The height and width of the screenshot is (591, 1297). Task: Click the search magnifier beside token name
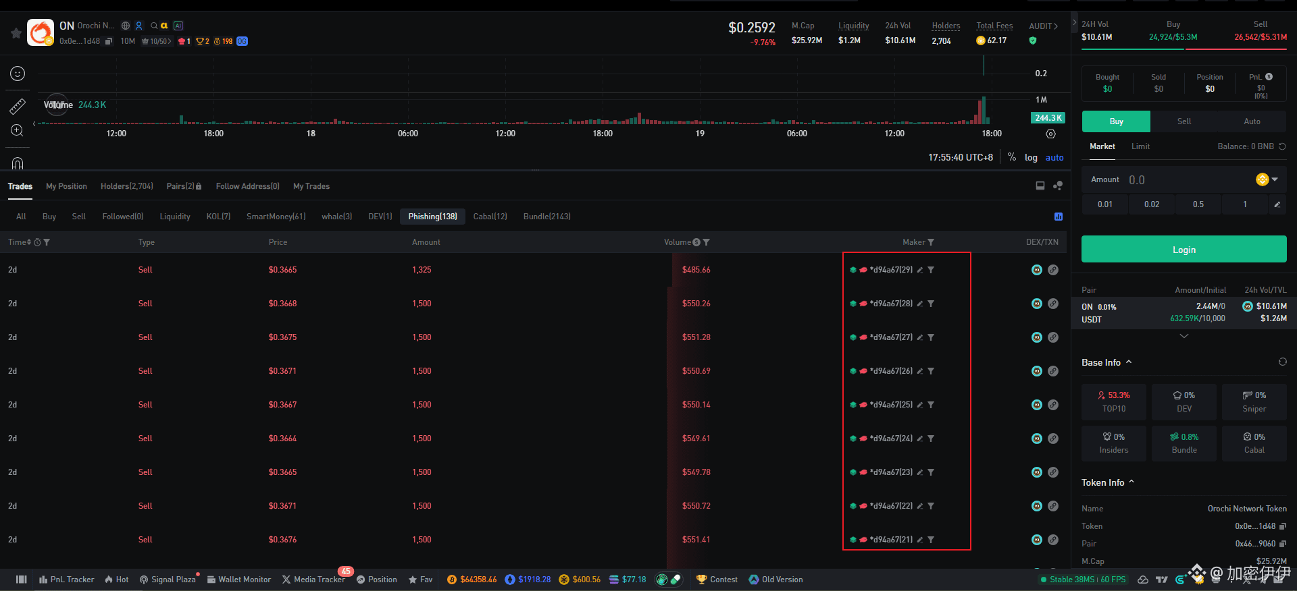click(154, 26)
